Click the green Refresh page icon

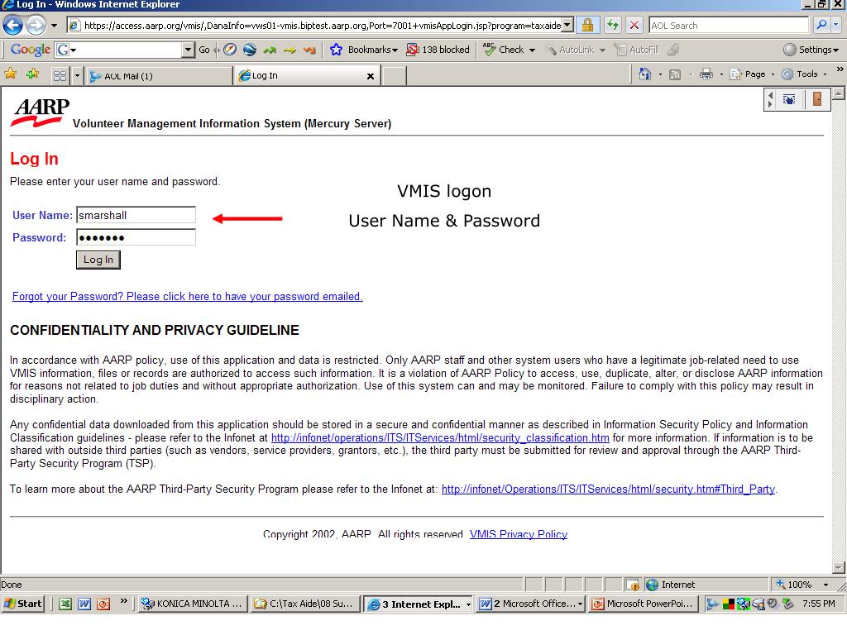click(x=613, y=25)
